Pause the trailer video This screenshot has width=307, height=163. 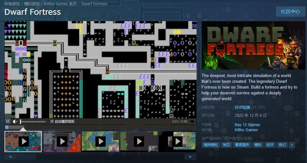coord(8,121)
